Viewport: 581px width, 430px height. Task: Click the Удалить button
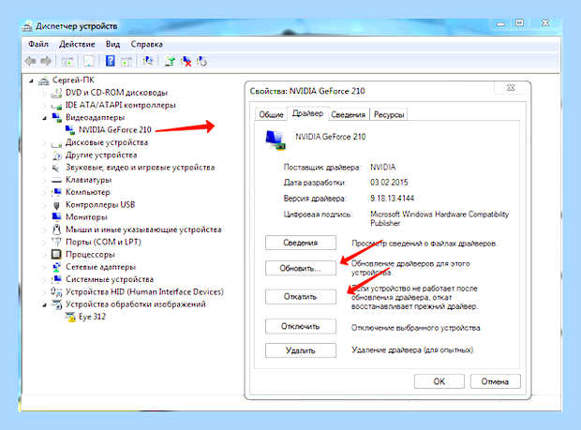point(301,350)
